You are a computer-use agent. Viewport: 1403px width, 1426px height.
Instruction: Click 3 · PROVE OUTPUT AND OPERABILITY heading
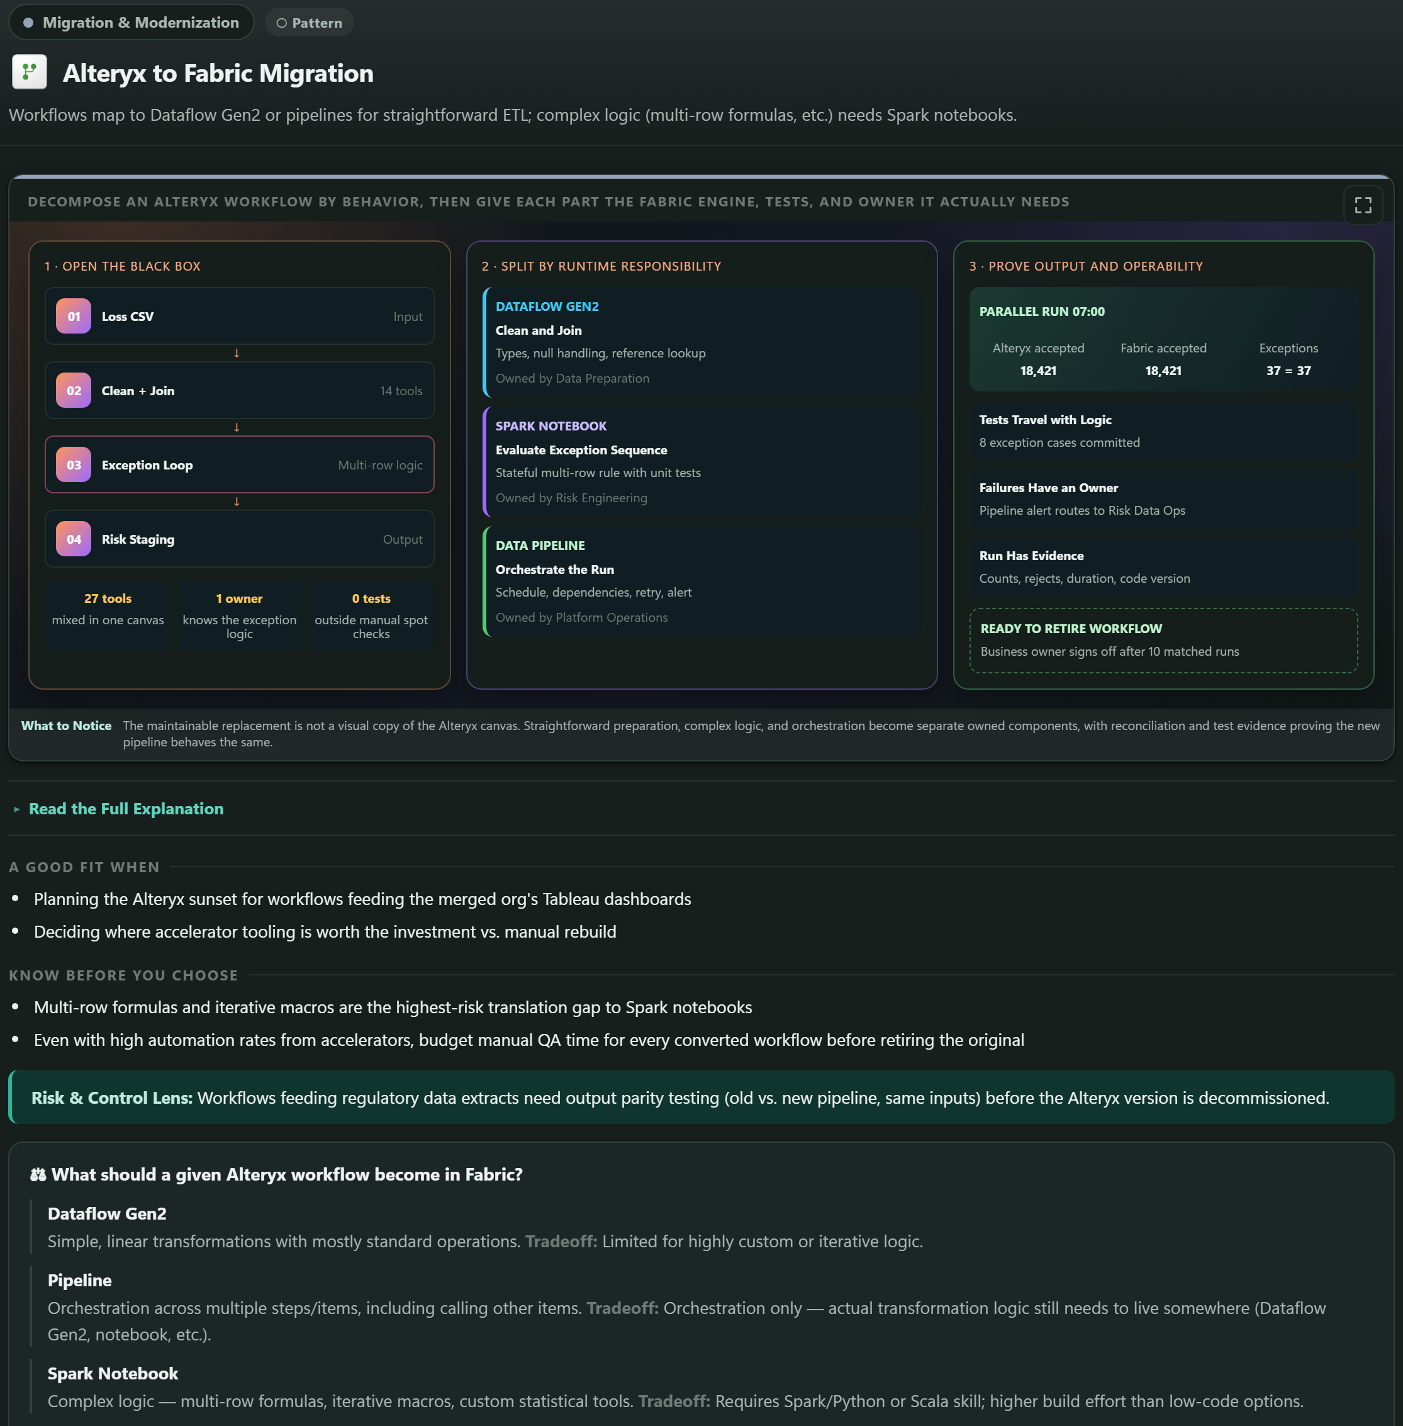pos(1086,266)
